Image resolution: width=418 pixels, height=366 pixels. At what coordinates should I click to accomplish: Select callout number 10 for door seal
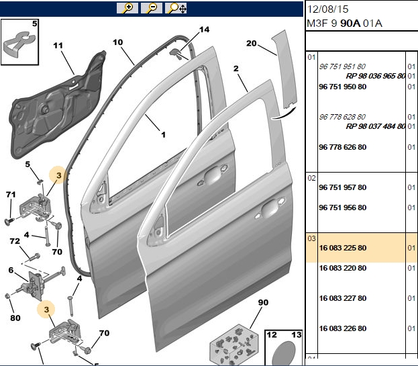(x=118, y=42)
